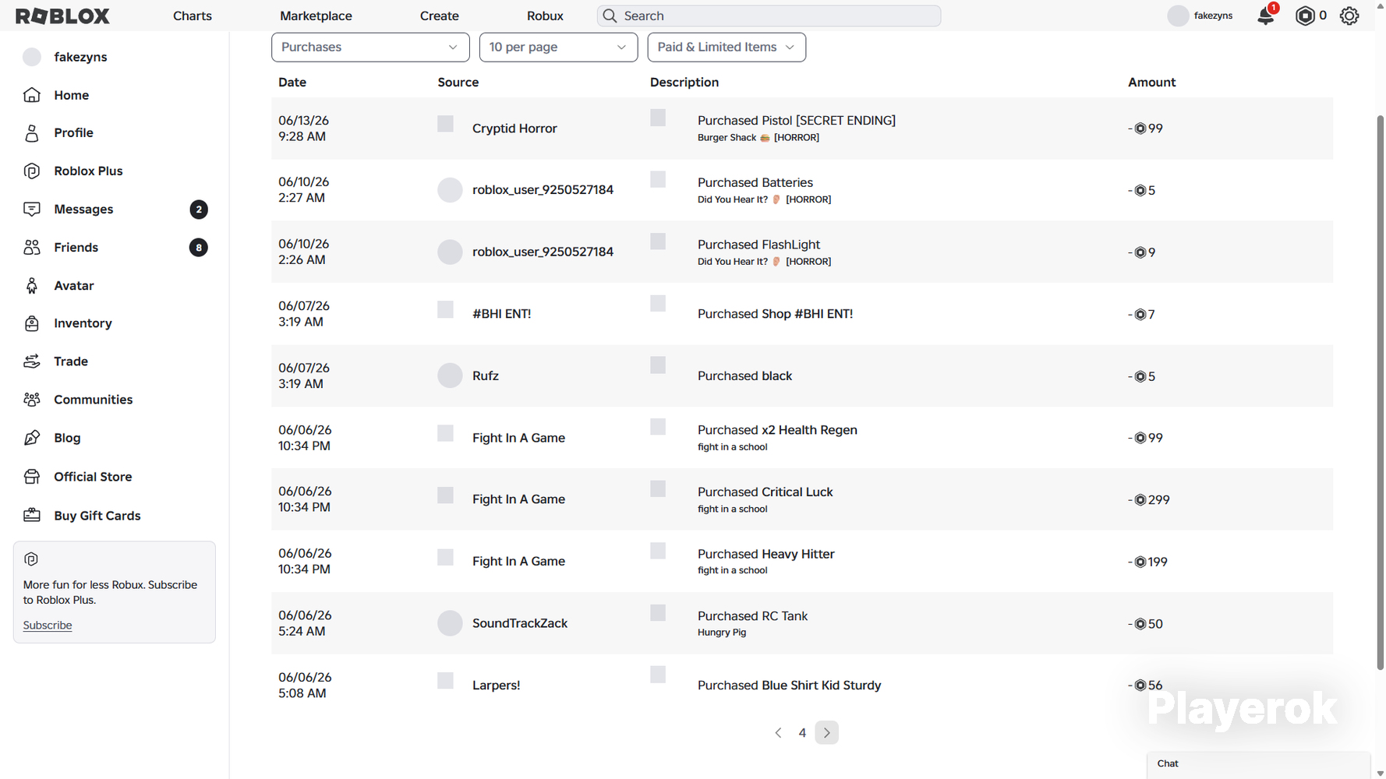
Task: Click the #BHI ENT! source thumbnail
Action: (445, 309)
